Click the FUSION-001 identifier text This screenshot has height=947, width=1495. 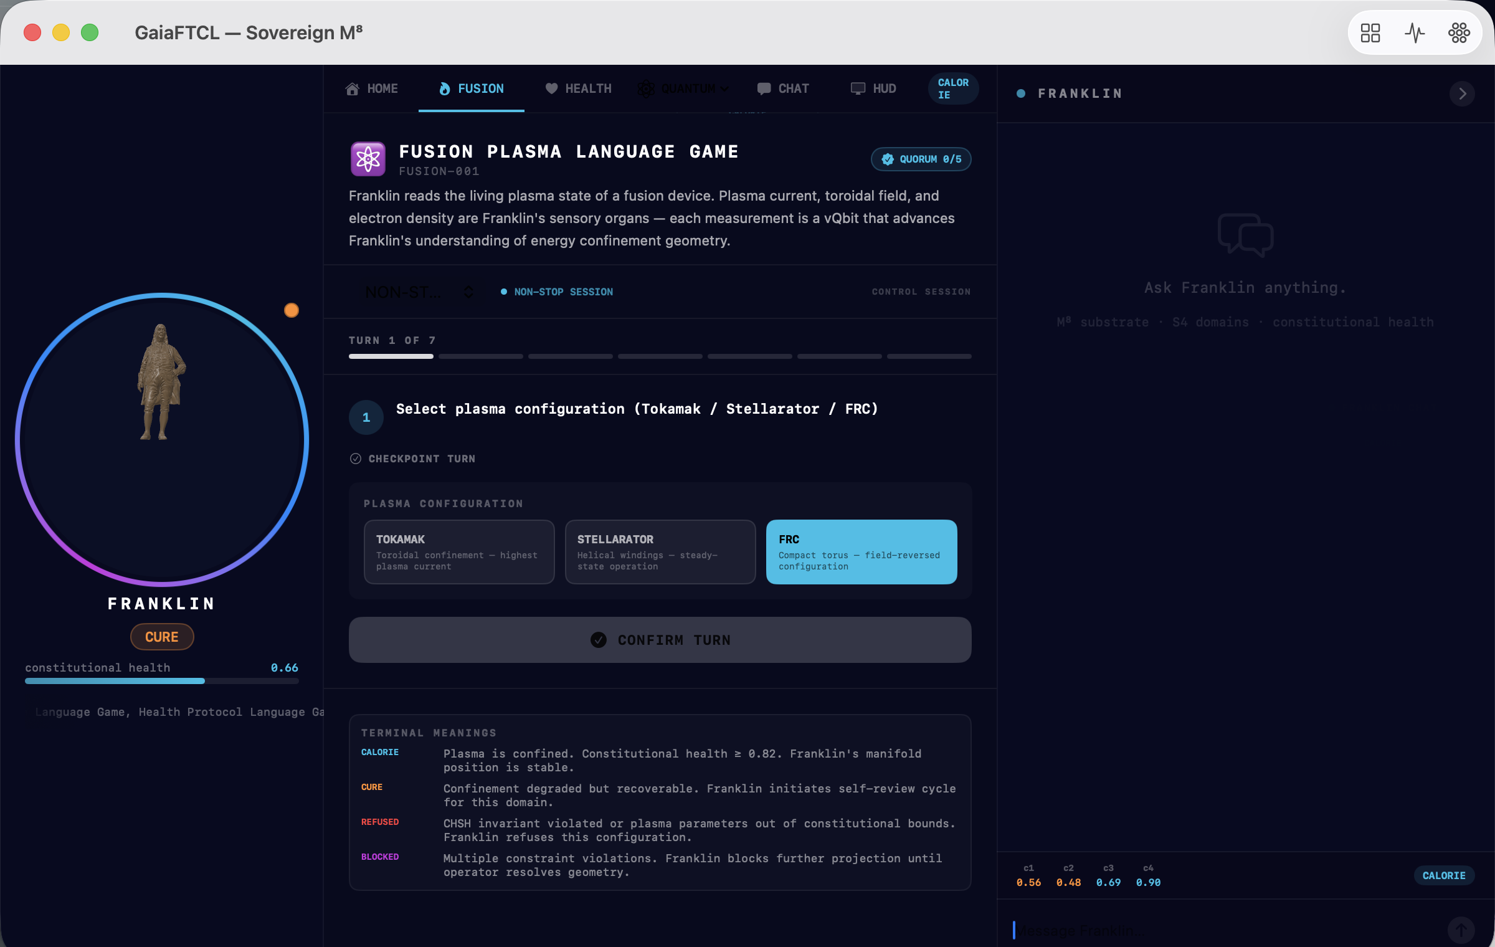439,171
